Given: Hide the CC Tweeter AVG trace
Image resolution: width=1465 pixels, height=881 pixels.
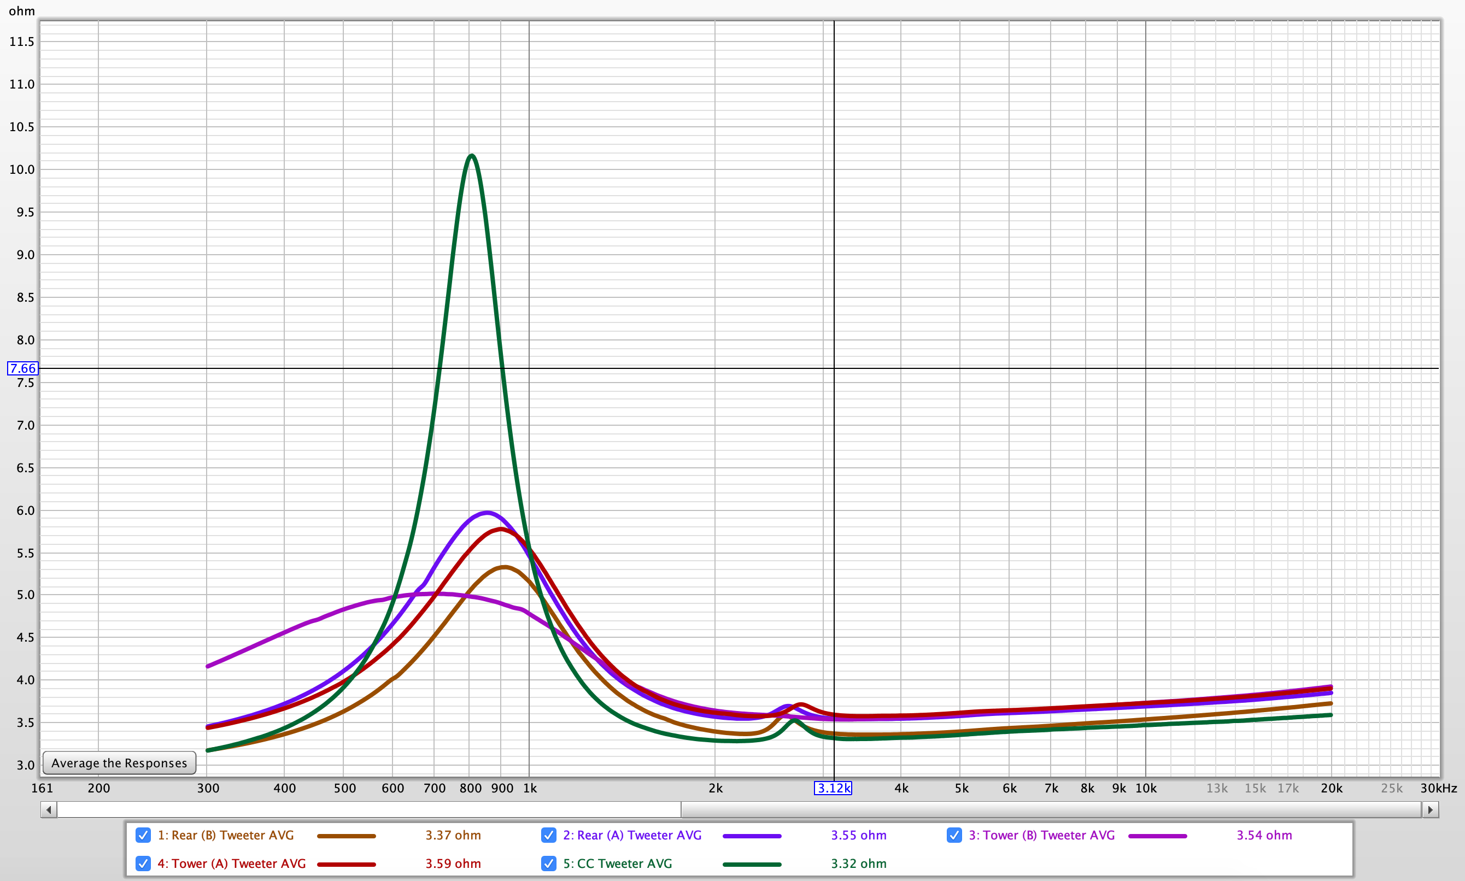Looking at the screenshot, I should click(x=548, y=864).
